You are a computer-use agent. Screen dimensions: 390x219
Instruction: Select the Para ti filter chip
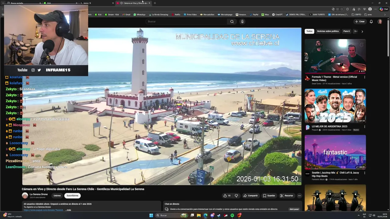(346, 31)
